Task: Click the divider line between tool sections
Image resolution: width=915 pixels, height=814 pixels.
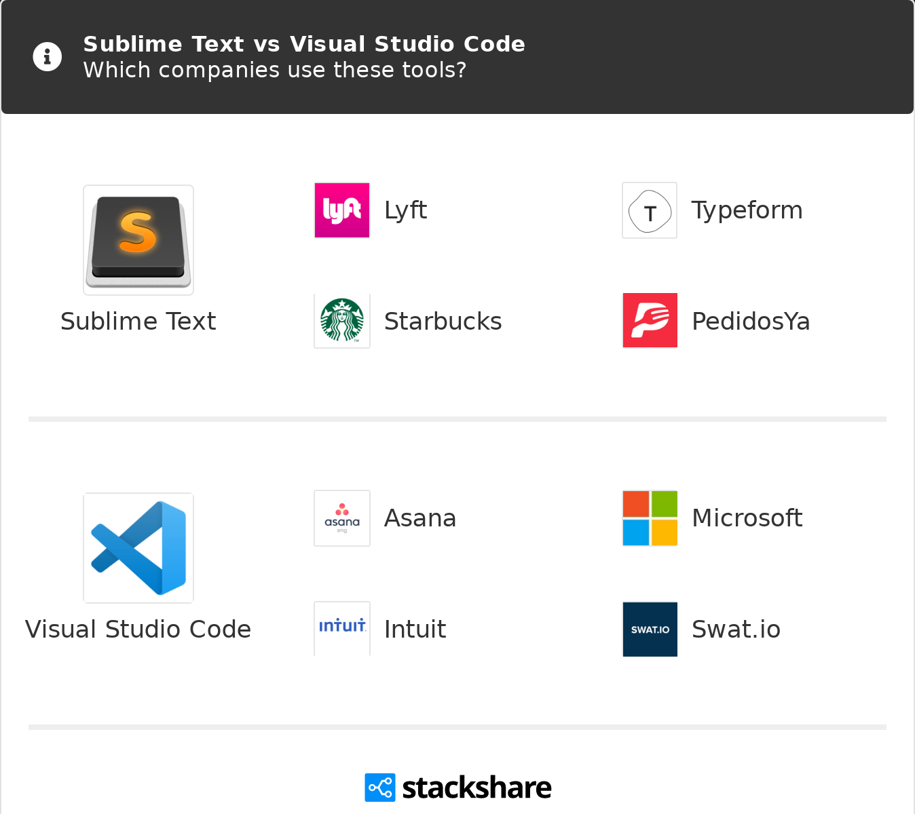Action: 457,419
